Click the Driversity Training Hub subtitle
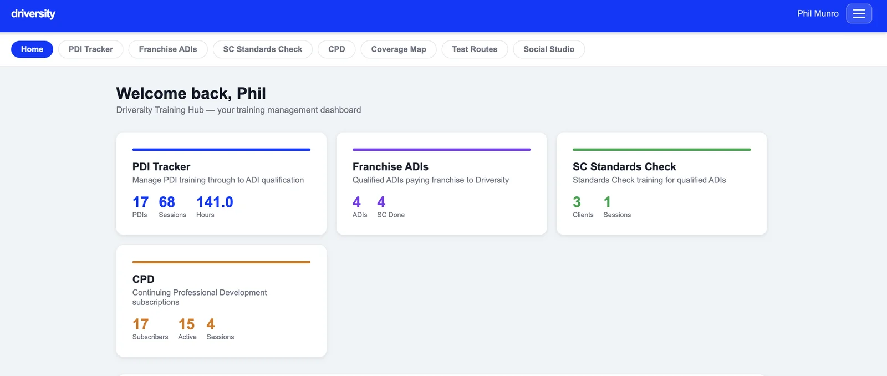 point(238,110)
